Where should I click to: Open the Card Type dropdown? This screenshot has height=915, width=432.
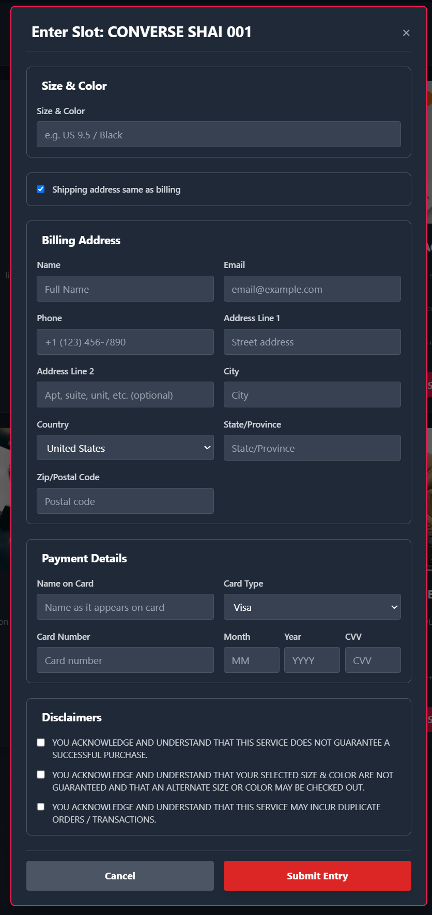312,607
